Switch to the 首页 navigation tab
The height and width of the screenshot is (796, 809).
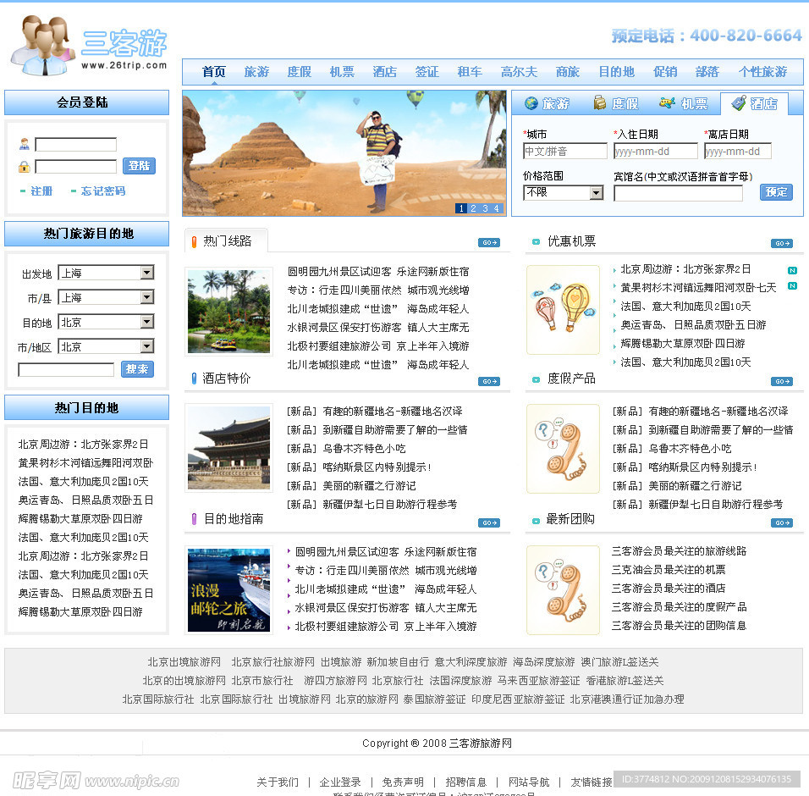(x=213, y=72)
